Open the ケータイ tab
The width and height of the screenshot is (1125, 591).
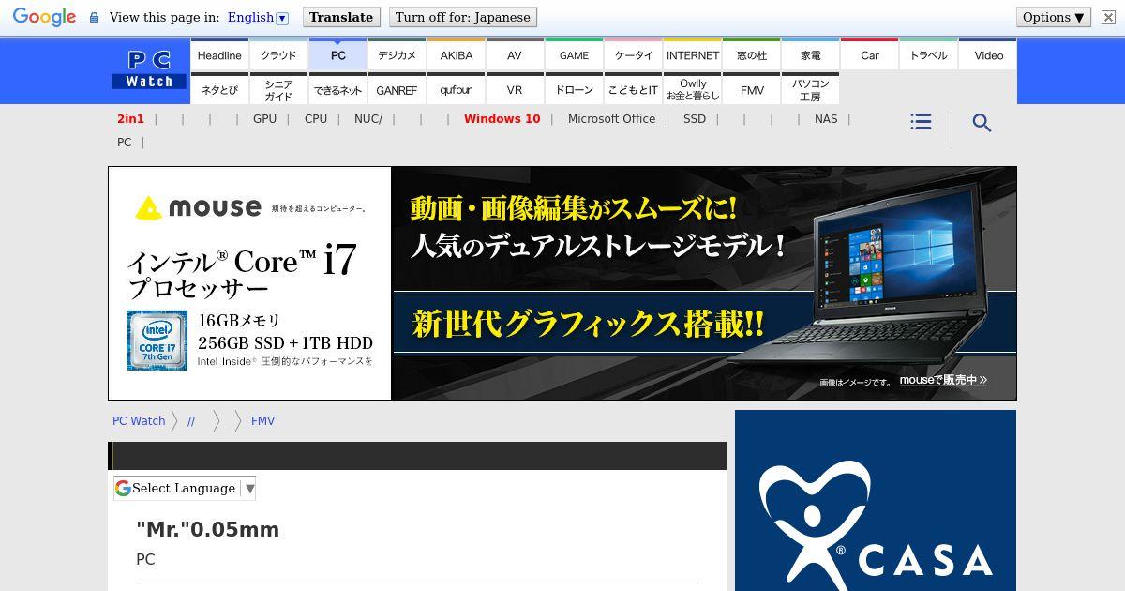pos(633,54)
